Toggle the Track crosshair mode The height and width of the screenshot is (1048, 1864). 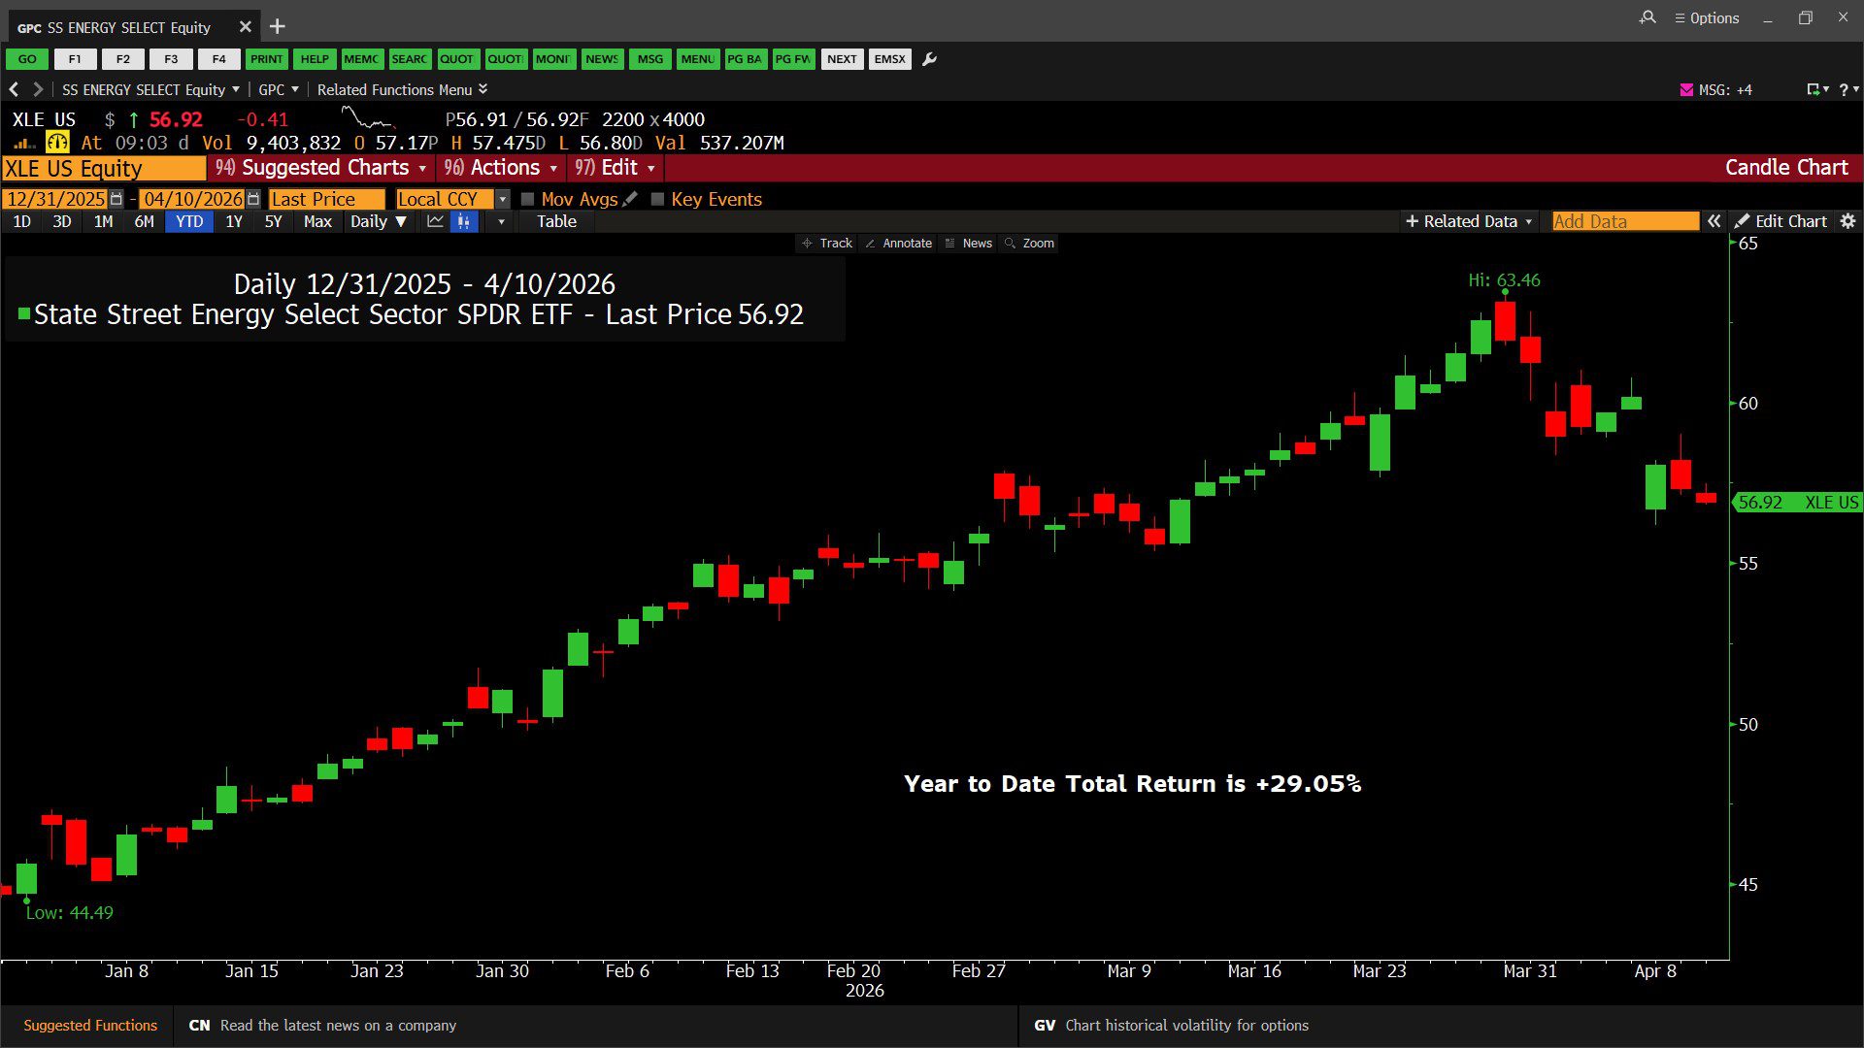tap(827, 244)
